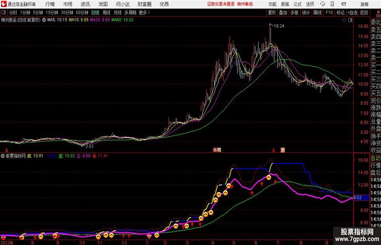Click the 16.24 high price marker
This screenshot has width=381, height=245.
point(279,26)
